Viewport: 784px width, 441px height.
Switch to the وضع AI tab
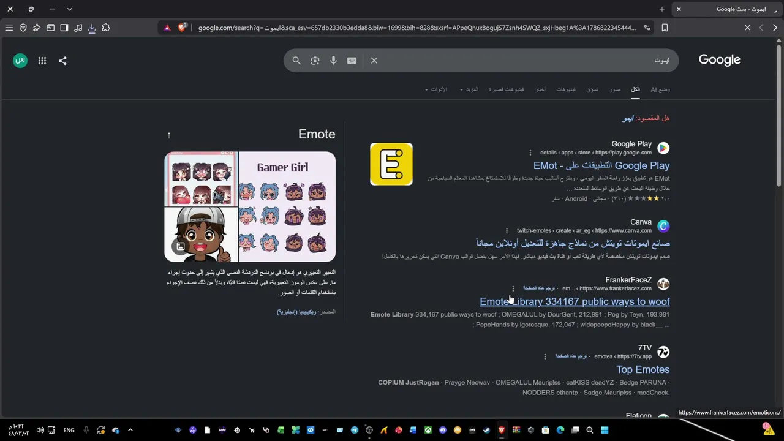tap(660, 89)
